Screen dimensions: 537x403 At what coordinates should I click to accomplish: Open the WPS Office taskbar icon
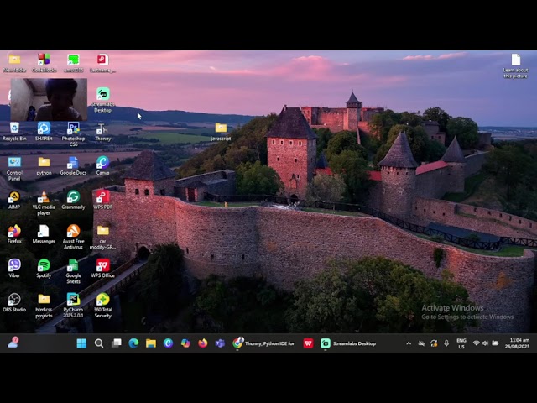click(308, 343)
